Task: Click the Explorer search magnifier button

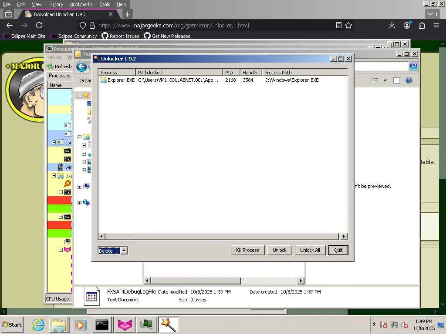Action: pos(413,67)
